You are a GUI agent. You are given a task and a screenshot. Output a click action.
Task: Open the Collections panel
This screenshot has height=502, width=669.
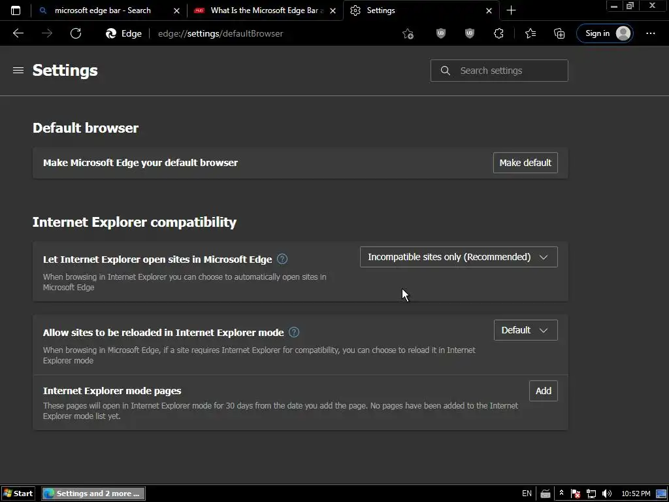click(559, 33)
